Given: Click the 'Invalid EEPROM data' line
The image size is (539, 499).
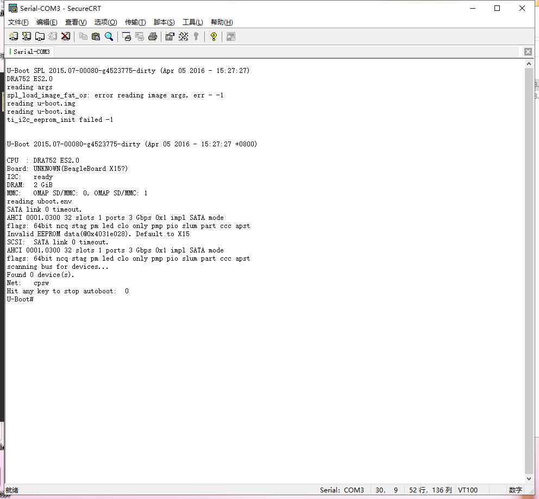Looking at the screenshot, I should (98, 234).
